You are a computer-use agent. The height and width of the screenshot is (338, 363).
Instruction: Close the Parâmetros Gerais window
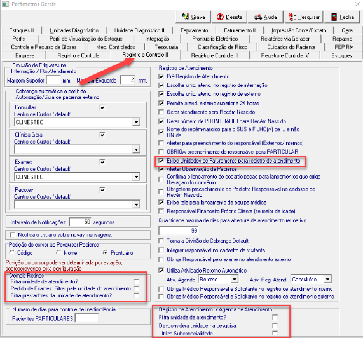click(357, 4)
